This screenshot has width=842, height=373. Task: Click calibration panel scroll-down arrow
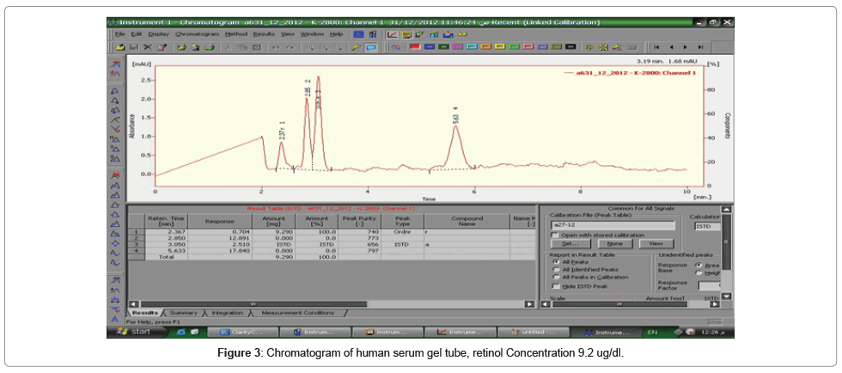[x=726, y=297]
